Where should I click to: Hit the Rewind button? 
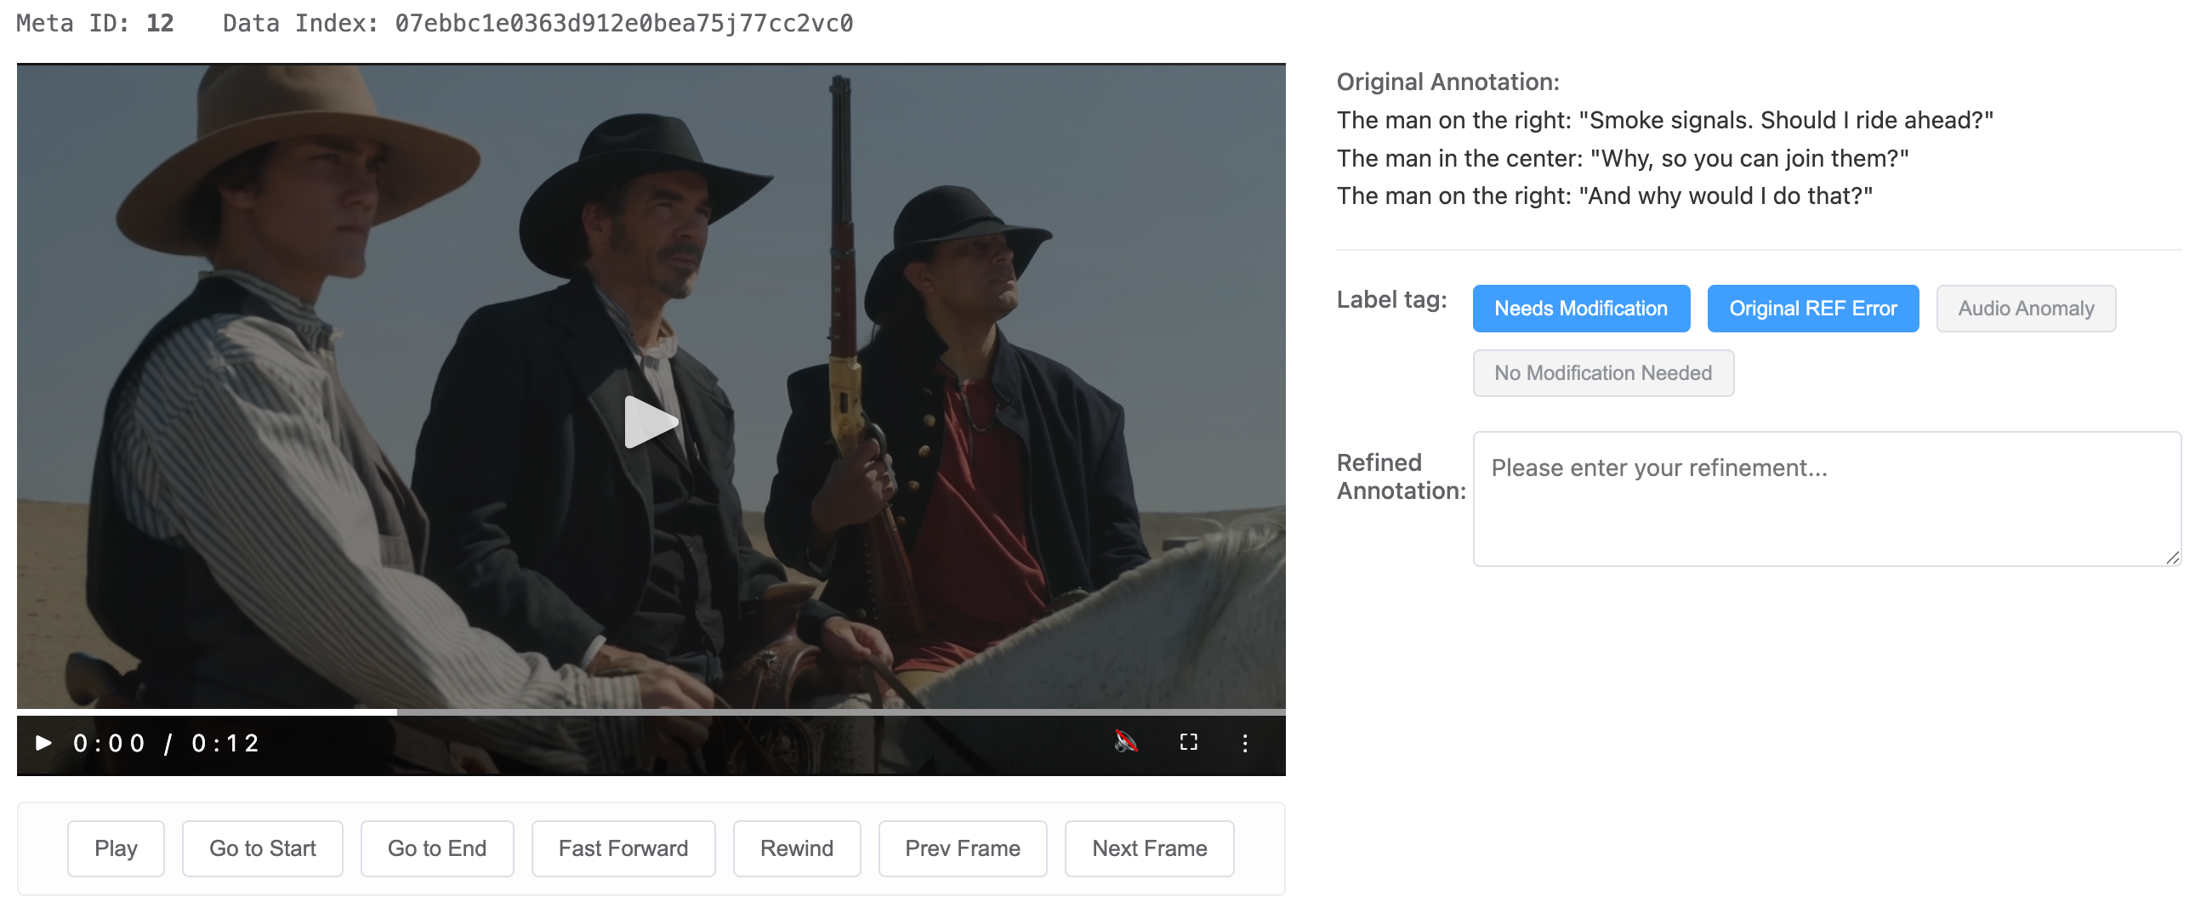coord(796,848)
